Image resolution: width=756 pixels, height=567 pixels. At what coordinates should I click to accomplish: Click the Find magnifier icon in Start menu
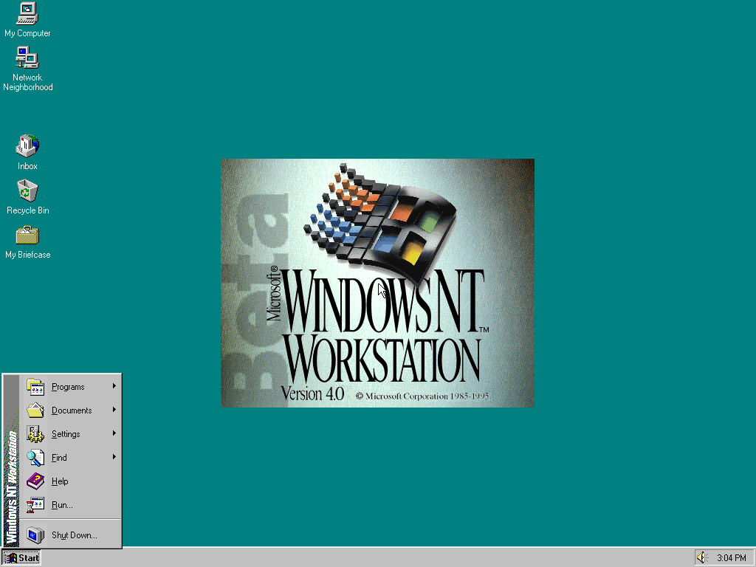point(35,458)
